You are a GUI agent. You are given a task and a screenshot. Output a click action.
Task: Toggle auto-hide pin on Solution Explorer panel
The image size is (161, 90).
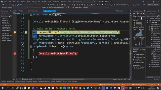coord(158,11)
